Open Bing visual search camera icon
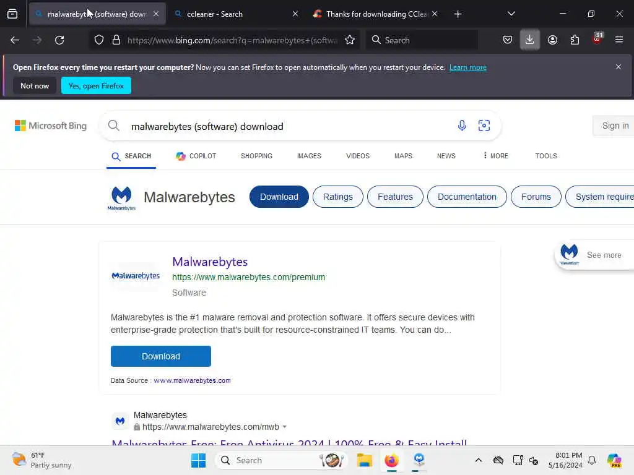 [x=484, y=126]
